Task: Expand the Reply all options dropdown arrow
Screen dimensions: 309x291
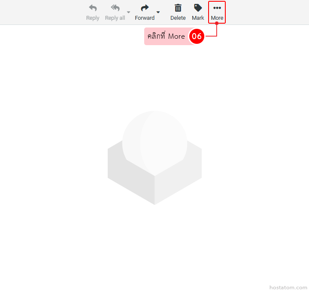Action: click(x=128, y=12)
